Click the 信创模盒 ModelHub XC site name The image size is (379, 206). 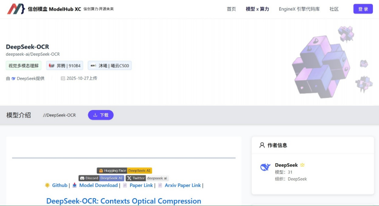click(54, 9)
